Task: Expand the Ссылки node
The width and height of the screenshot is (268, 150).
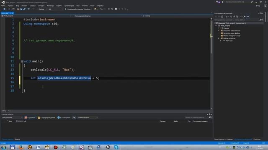Action: pos(218,28)
